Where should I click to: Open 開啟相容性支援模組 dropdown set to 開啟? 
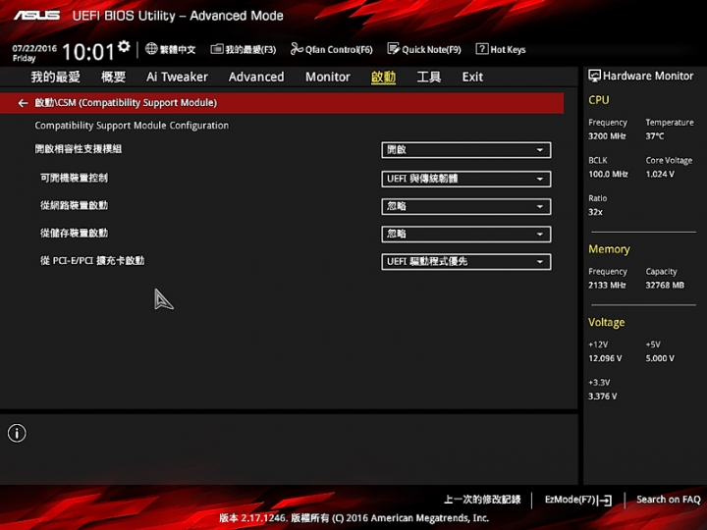pyautogui.click(x=465, y=150)
